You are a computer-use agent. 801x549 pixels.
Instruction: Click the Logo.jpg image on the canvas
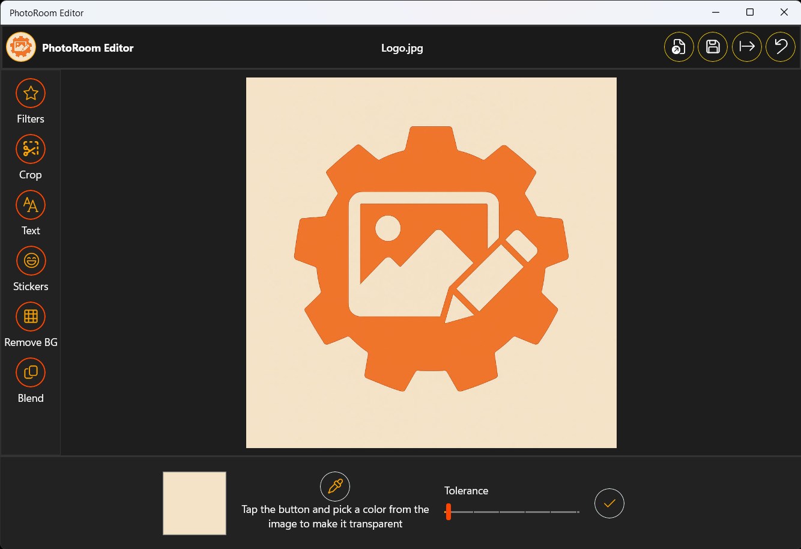coord(431,262)
